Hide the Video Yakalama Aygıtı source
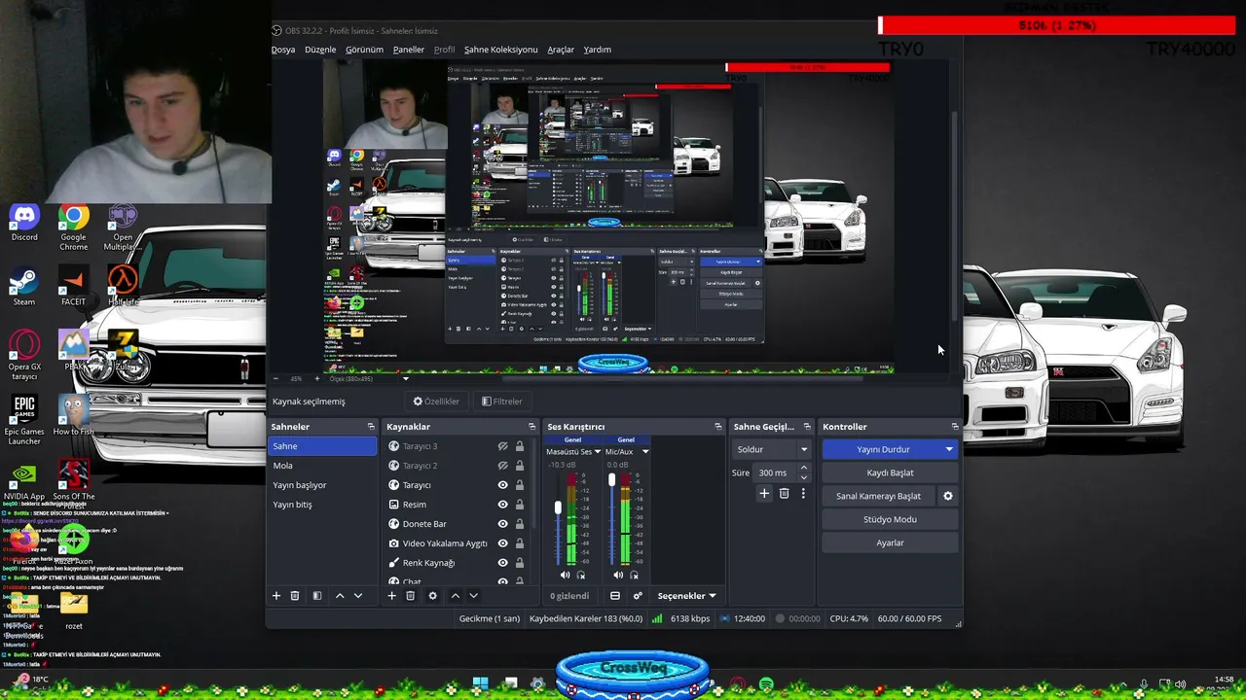 pyautogui.click(x=503, y=543)
